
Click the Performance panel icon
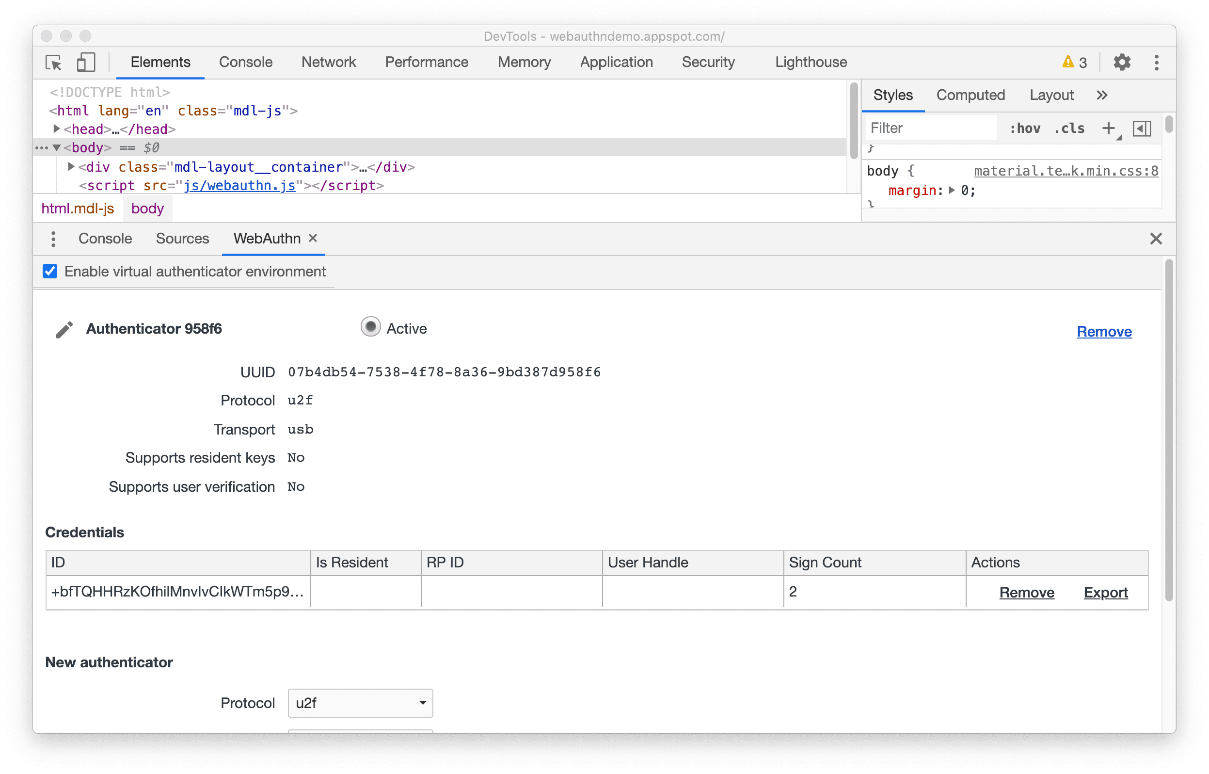click(426, 62)
